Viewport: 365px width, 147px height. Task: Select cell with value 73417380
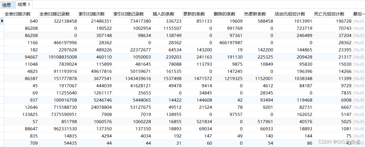click(x=132, y=21)
